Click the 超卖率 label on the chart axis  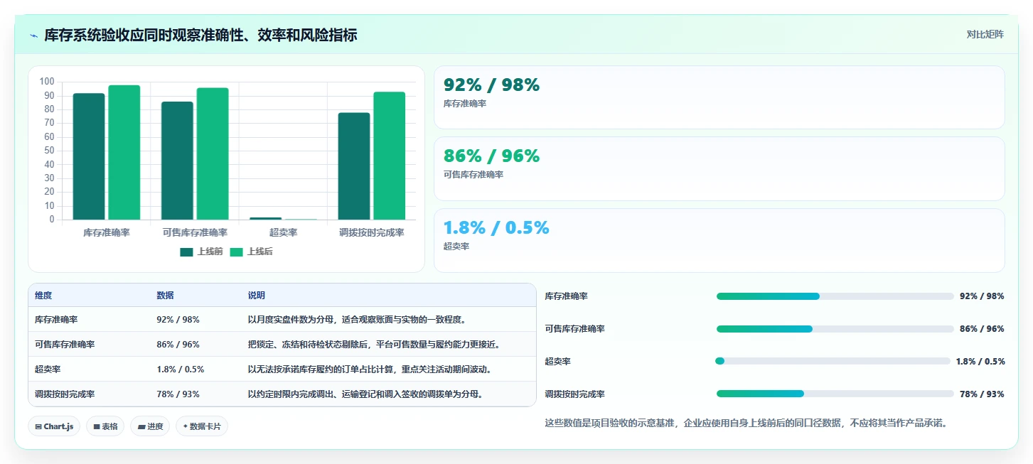pos(284,232)
